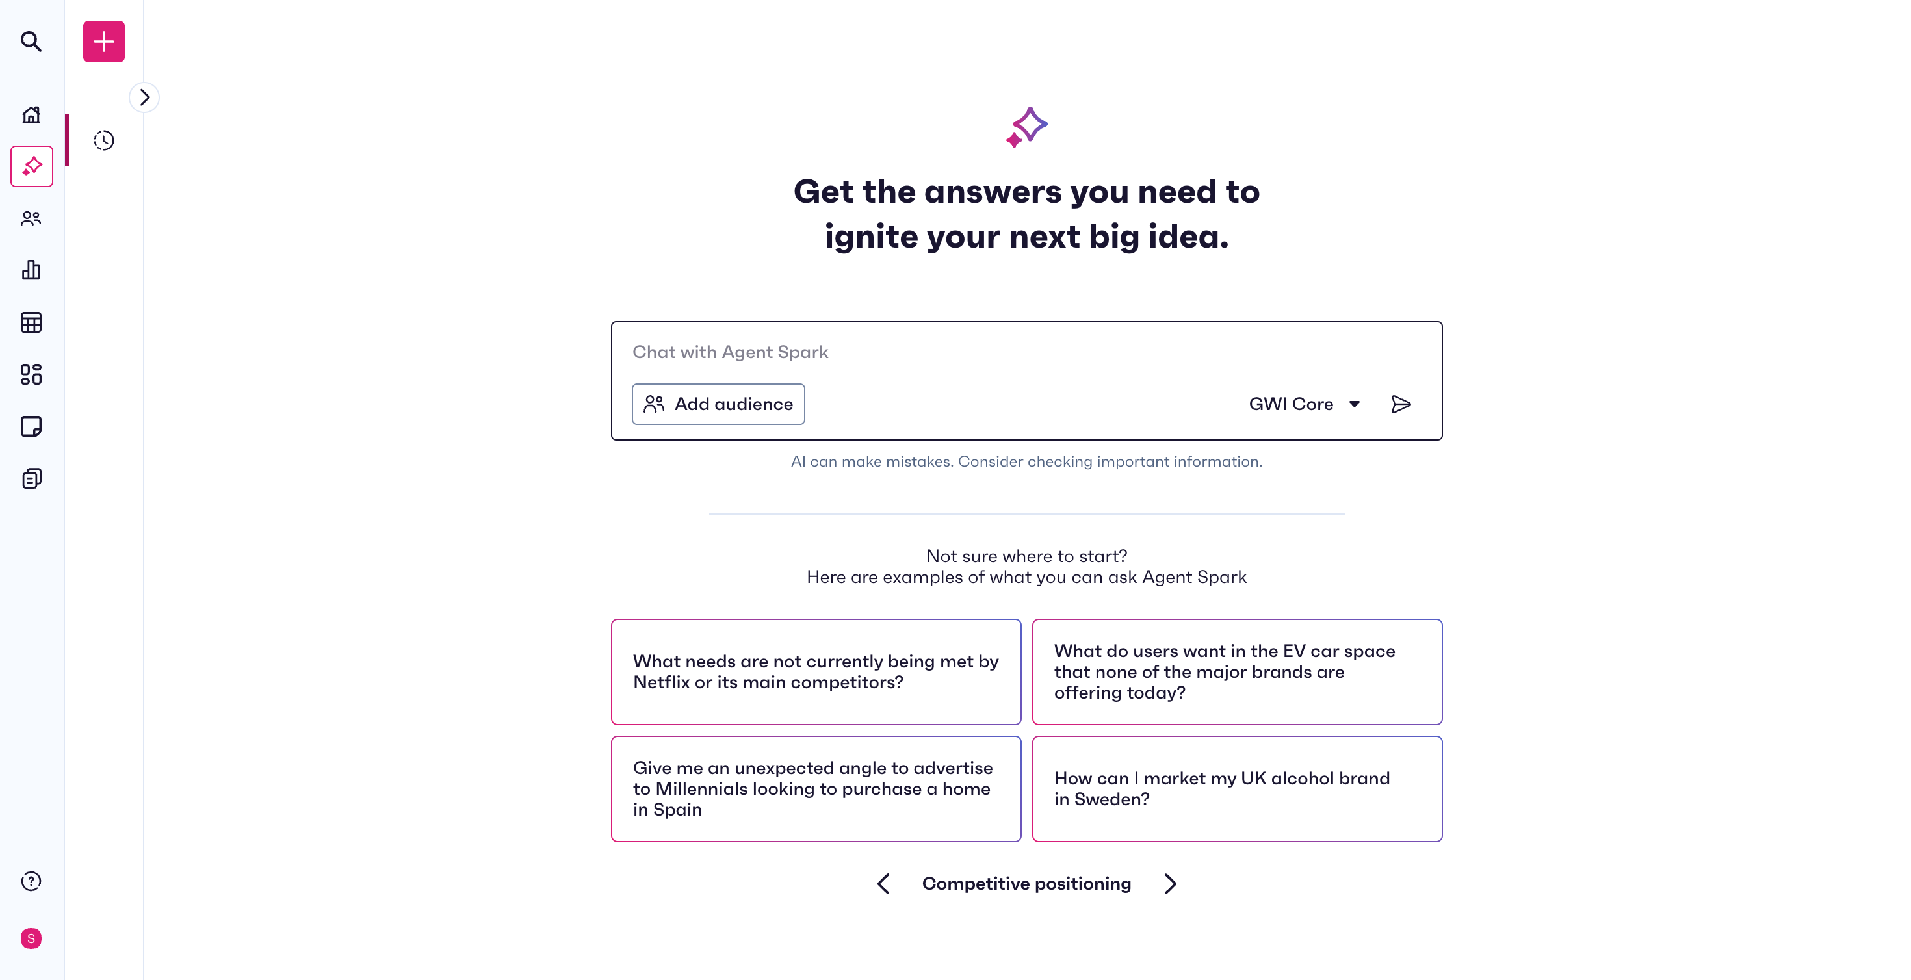1911x980 pixels.
Task: Click the pink plus new chat button
Action: [104, 42]
